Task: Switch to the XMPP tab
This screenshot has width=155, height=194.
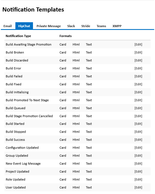Action: pyautogui.click(x=117, y=26)
